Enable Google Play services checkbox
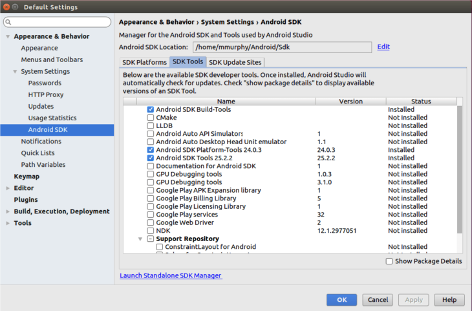The height and width of the screenshot is (311, 472). [151, 215]
